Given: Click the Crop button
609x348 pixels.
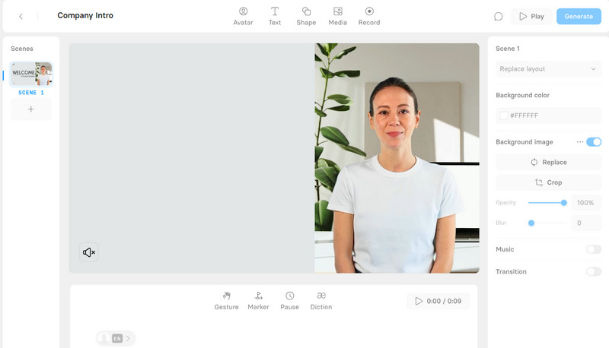Looking at the screenshot, I should (548, 182).
